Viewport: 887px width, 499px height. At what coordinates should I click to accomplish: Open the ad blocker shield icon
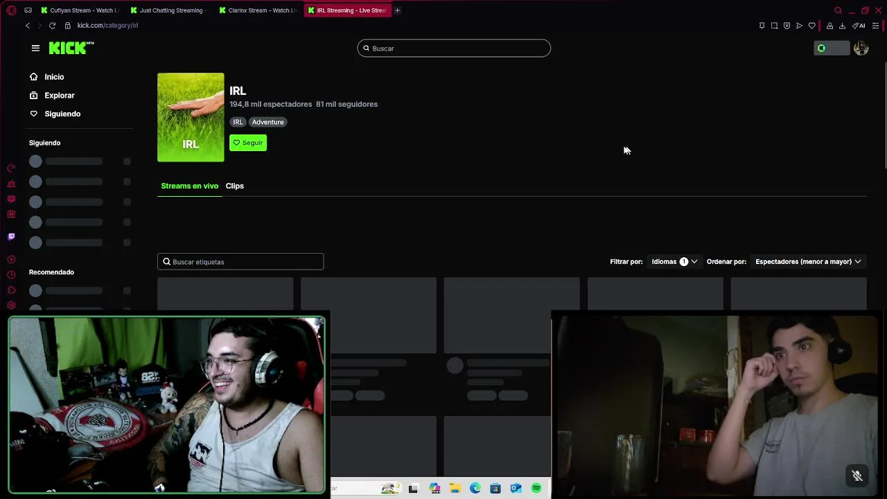(x=787, y=26)
